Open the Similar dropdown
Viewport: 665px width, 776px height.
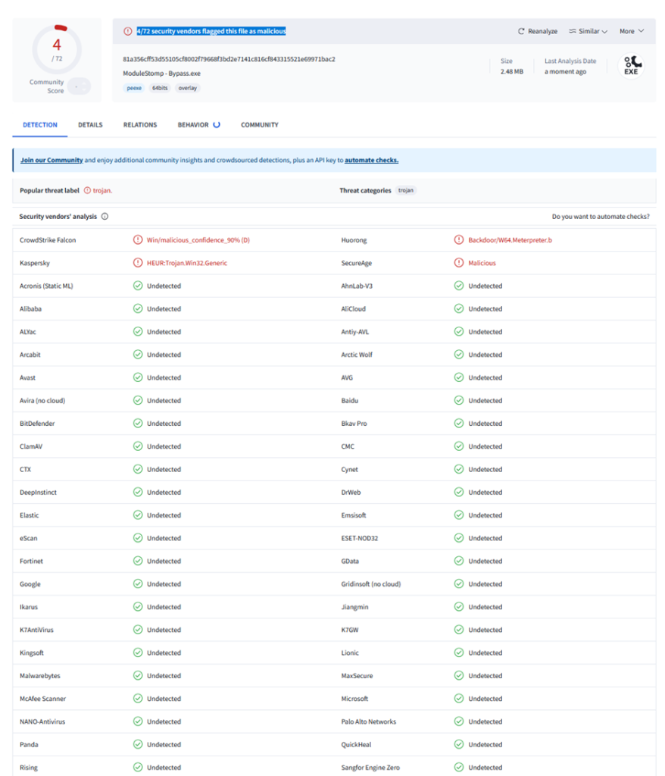point(588,31)
